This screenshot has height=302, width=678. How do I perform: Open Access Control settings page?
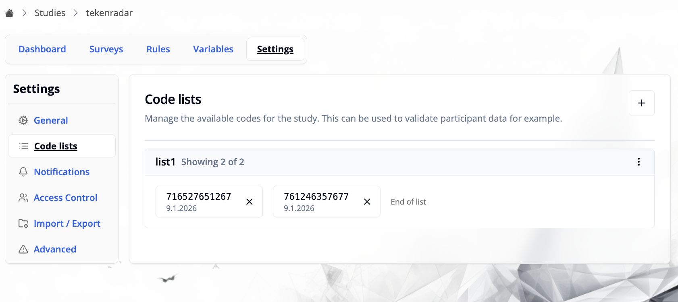click(66, 198)
